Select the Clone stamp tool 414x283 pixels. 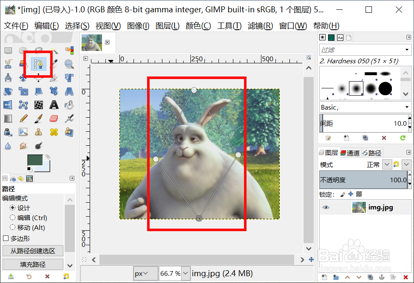click(39, 132)
